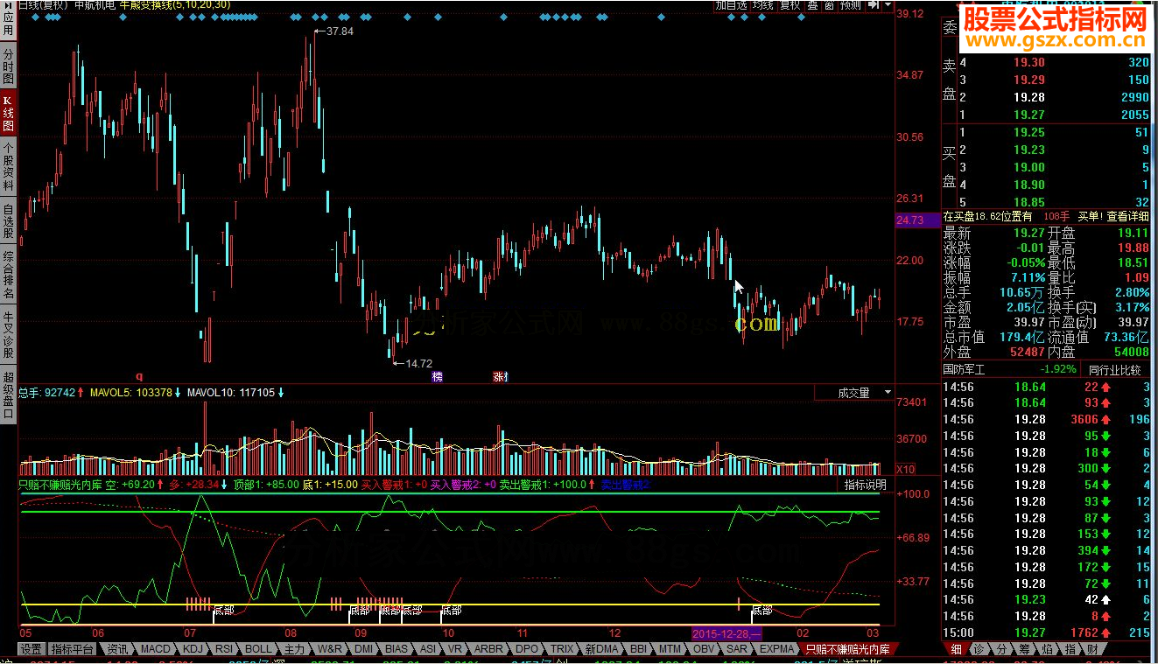Click the red q marker under the chart
This screenshot has height=664, width=1158.
[138, 376]
